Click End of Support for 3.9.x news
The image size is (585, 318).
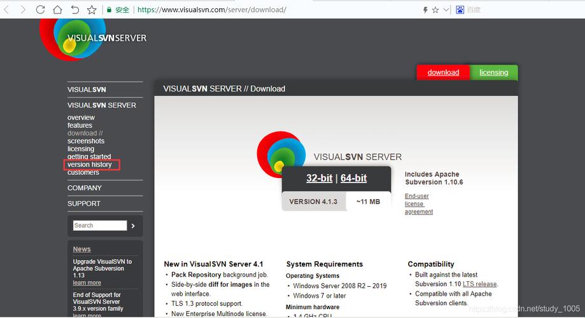coord(98,301)
